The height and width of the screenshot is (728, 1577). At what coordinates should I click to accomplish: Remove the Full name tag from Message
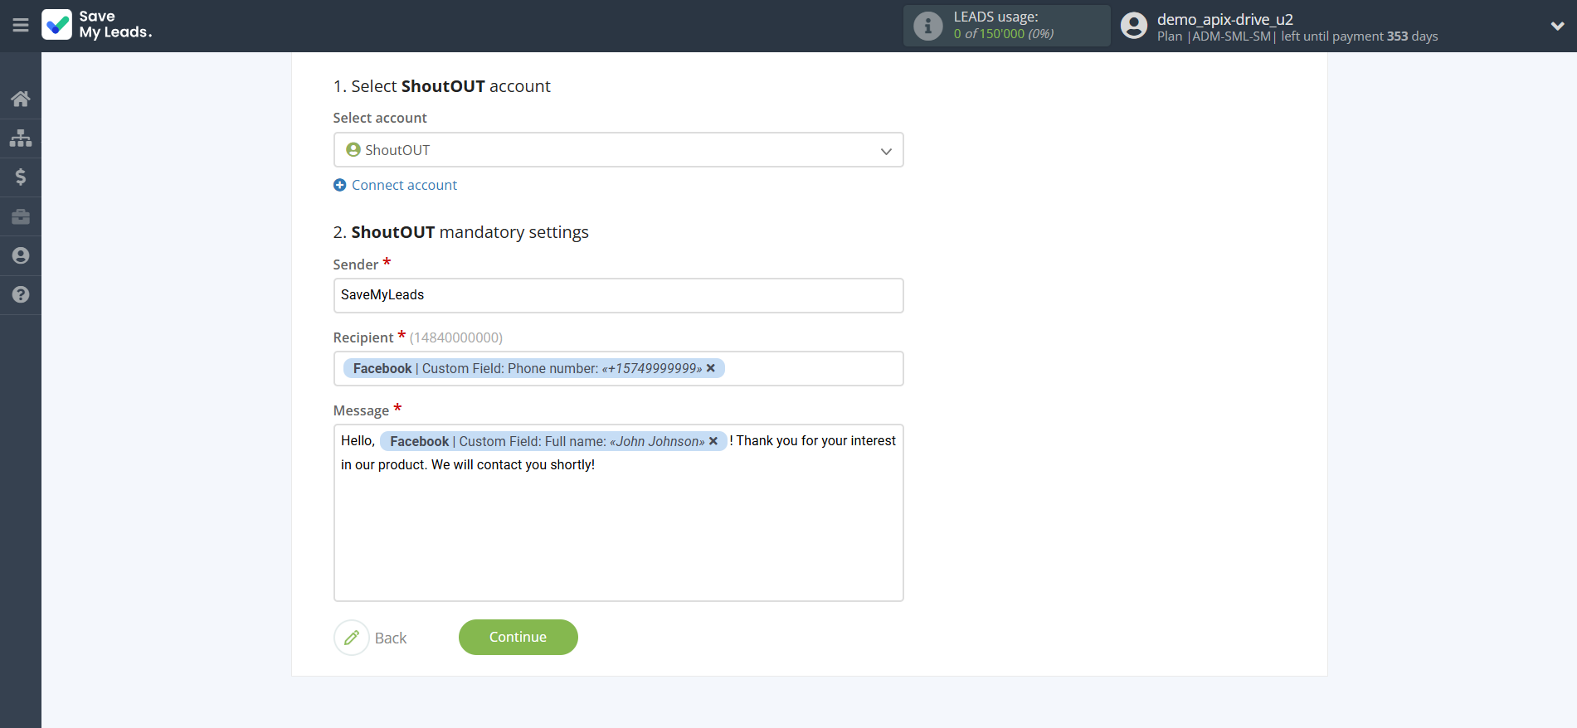(713, 441)
